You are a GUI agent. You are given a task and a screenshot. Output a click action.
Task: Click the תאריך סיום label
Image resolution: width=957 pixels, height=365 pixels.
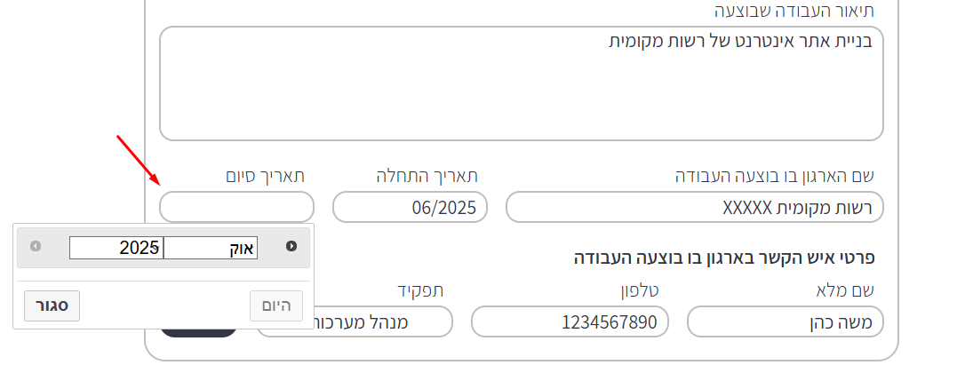(x=265, y=177)
